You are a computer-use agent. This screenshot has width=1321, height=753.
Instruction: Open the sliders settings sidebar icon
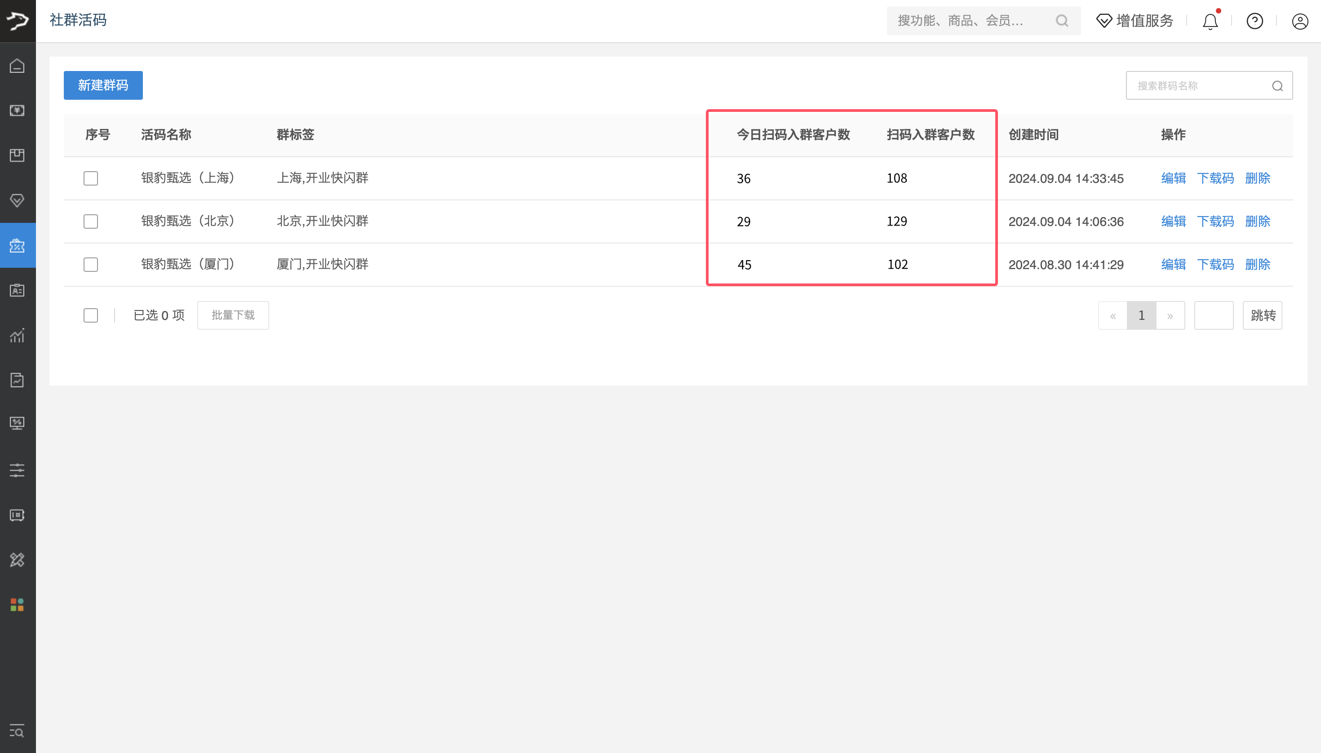(17, 470)
